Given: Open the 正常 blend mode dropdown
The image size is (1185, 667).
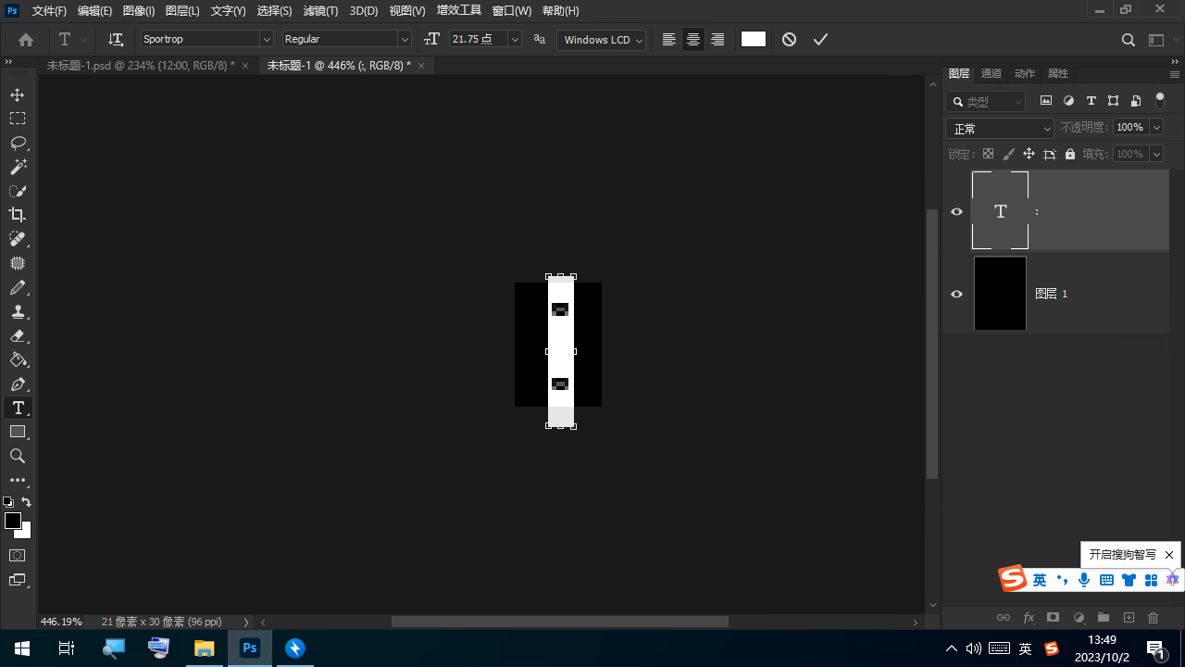Looking at the screenshot, I should (x=1000, y=129).
